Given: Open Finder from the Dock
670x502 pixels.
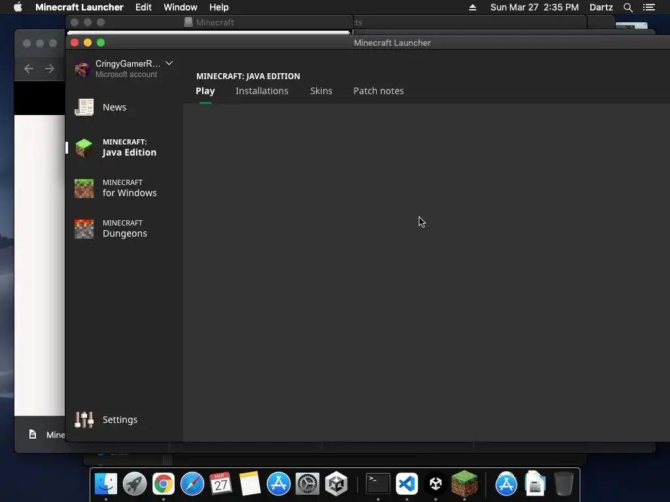Looking at the screenshot, I should 106,484.
